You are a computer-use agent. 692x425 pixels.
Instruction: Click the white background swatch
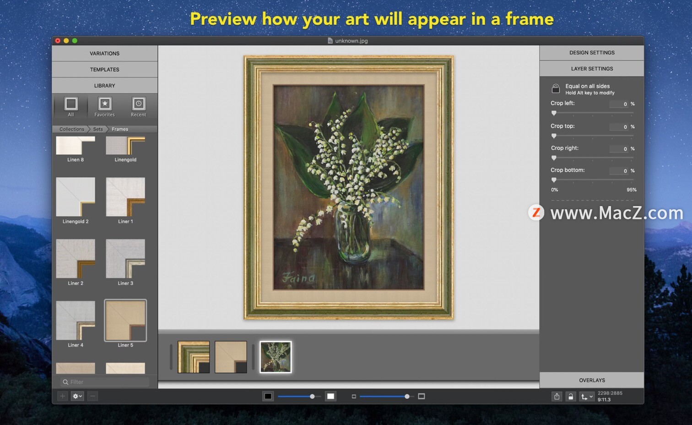pos(330,396)
